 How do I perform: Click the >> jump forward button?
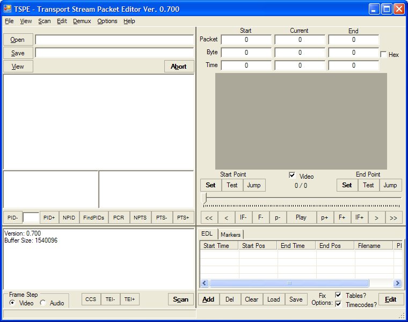tap(394, 217)
